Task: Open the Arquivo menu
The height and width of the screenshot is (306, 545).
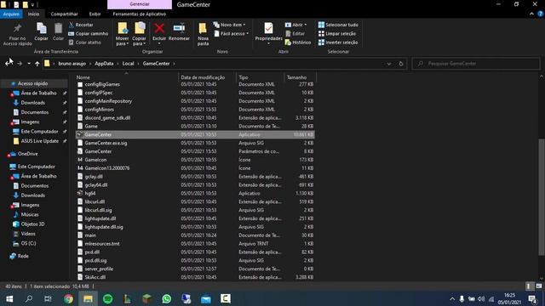Action: [x=11, y=14]
